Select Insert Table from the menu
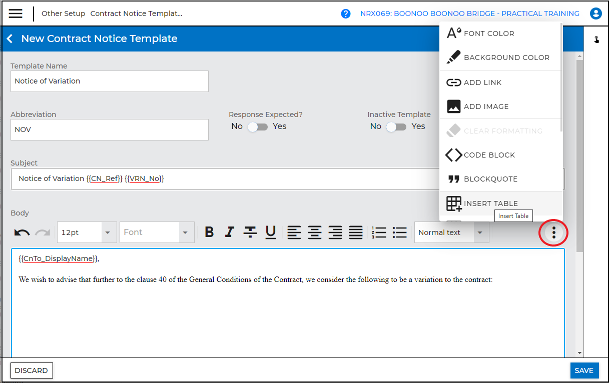This screenshot has height=383, width=609. click(x=490, y=203)
